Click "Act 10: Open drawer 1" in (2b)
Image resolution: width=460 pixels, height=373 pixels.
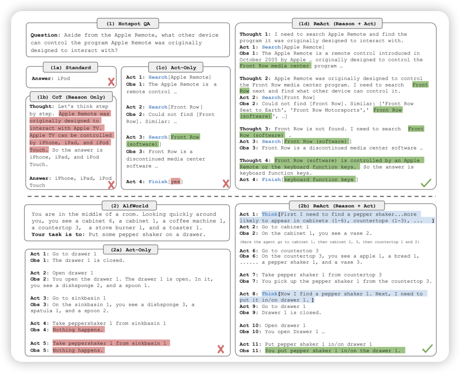click(x=273, y=325)
